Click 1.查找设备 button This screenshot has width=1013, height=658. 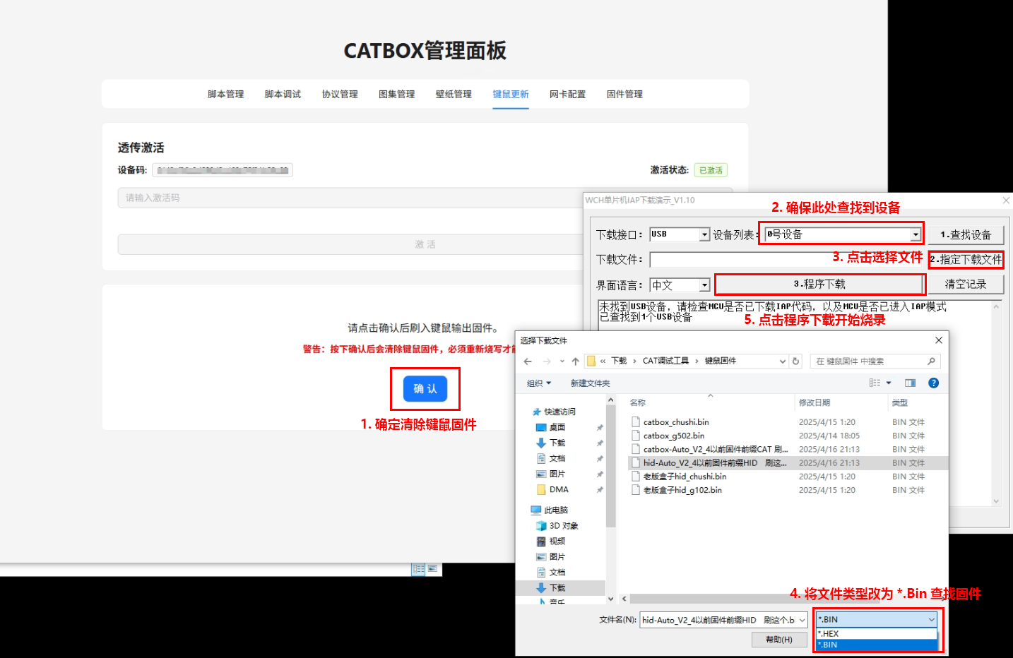[966, 234]
